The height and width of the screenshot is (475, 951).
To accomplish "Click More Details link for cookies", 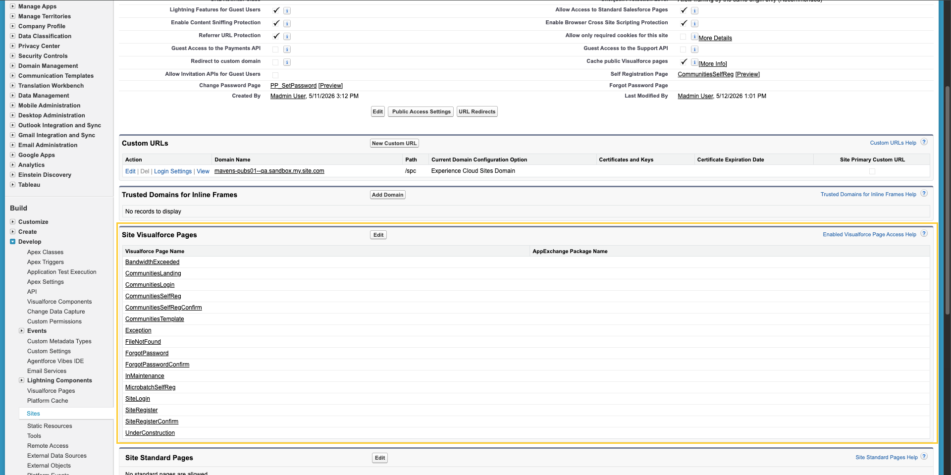I will pyautogui.click(x=715, y=38).
